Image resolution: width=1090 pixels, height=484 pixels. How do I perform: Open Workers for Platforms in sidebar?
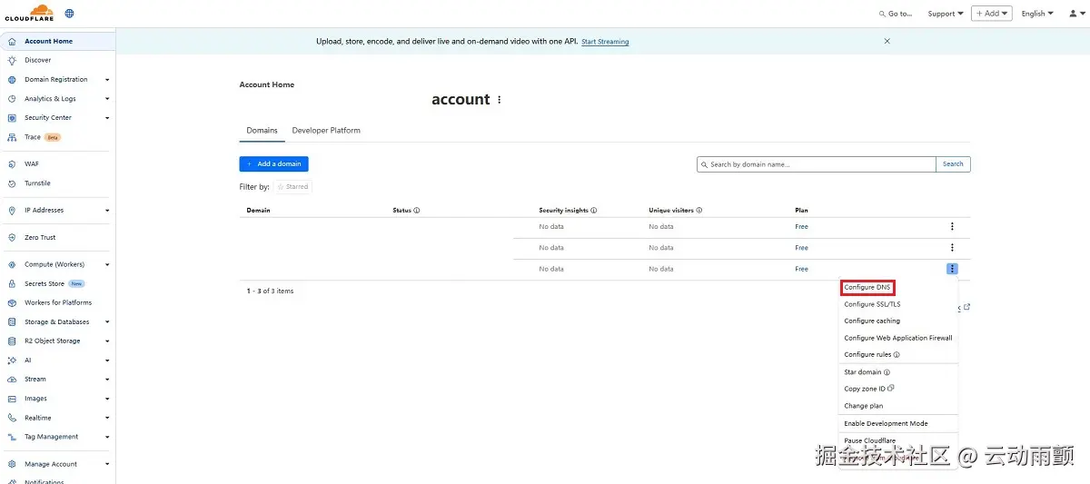[58, 302]
